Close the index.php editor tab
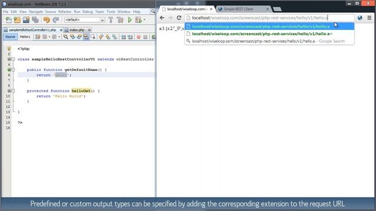This screenshot has height=211, width=376. tap(89, 30)
